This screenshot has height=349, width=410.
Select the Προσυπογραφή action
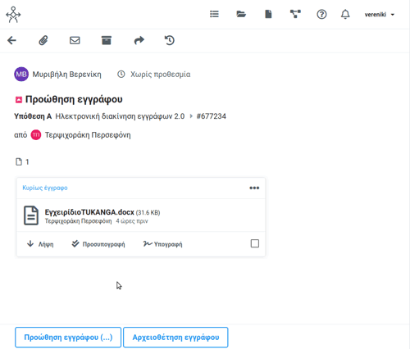98,244
